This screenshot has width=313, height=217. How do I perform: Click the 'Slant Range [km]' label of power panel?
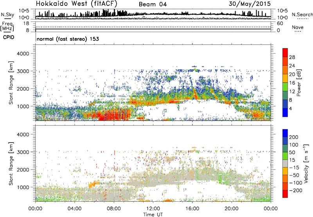point(11,83)
